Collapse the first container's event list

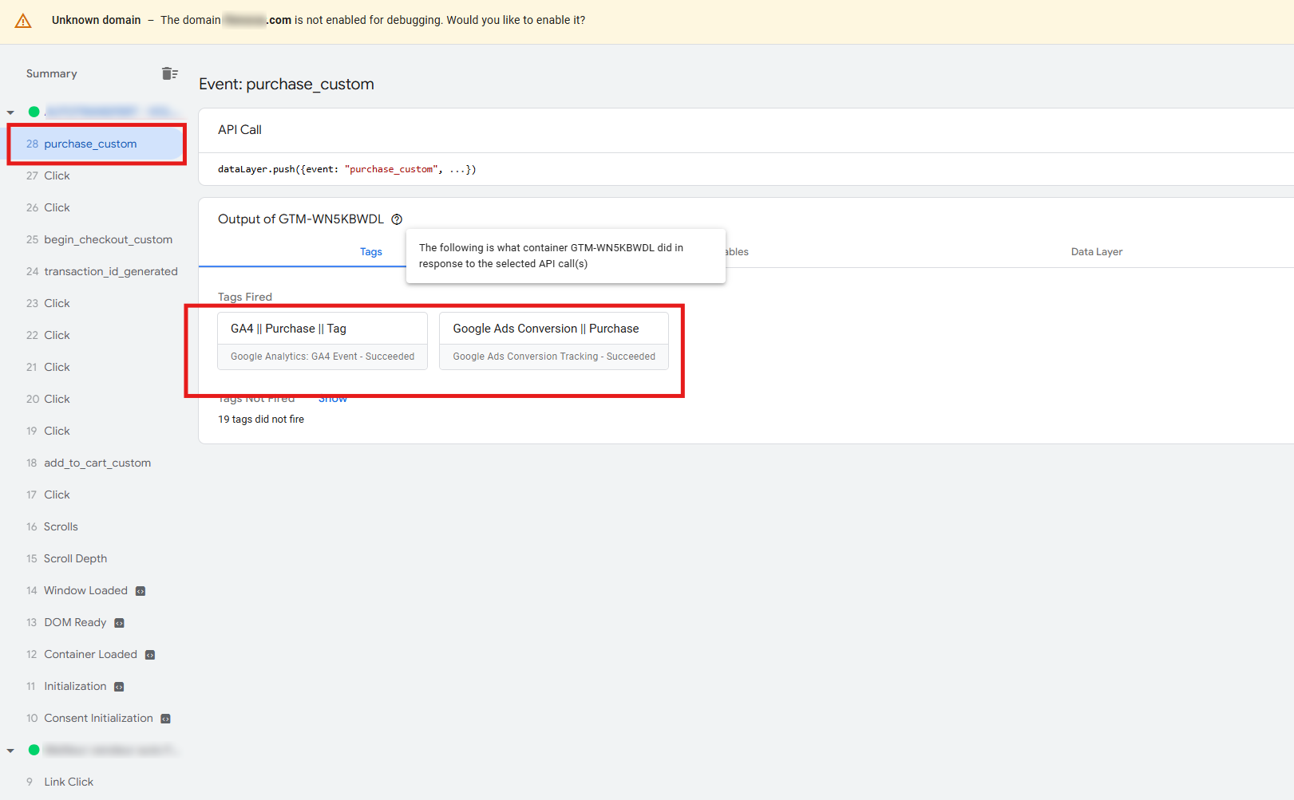[x=11, y=112]
